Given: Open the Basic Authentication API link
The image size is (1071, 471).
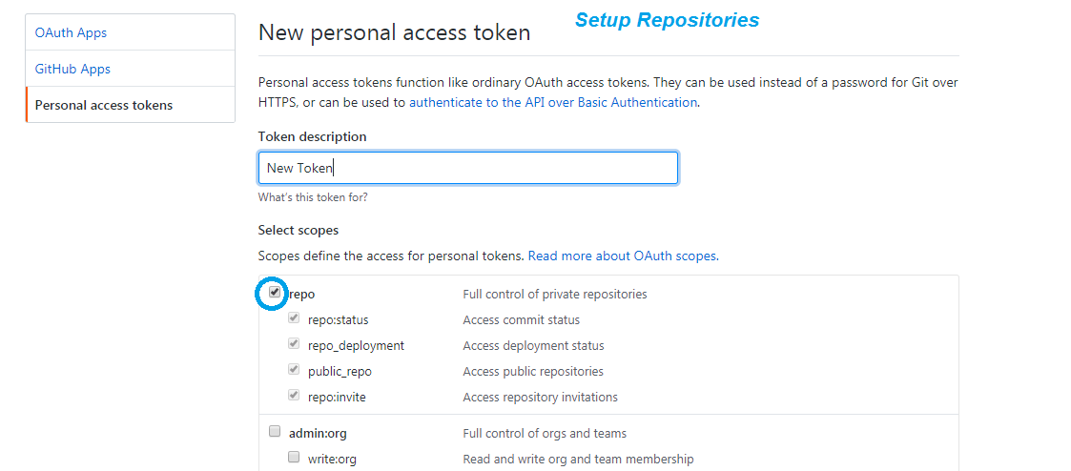Looking at the screenshot, I should (553, 102).
